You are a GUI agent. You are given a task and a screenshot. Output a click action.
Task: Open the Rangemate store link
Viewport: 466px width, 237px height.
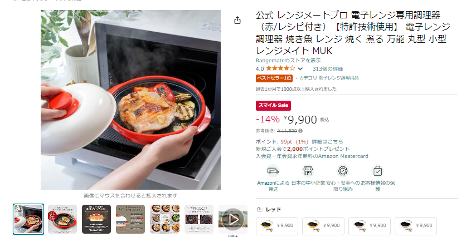coord(288,61)
